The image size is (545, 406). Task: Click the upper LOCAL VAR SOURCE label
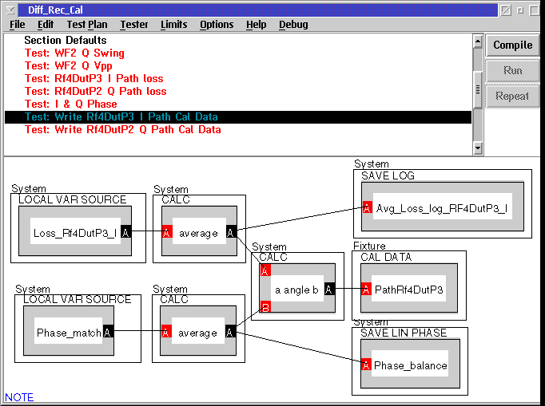[x=72, y=199]
